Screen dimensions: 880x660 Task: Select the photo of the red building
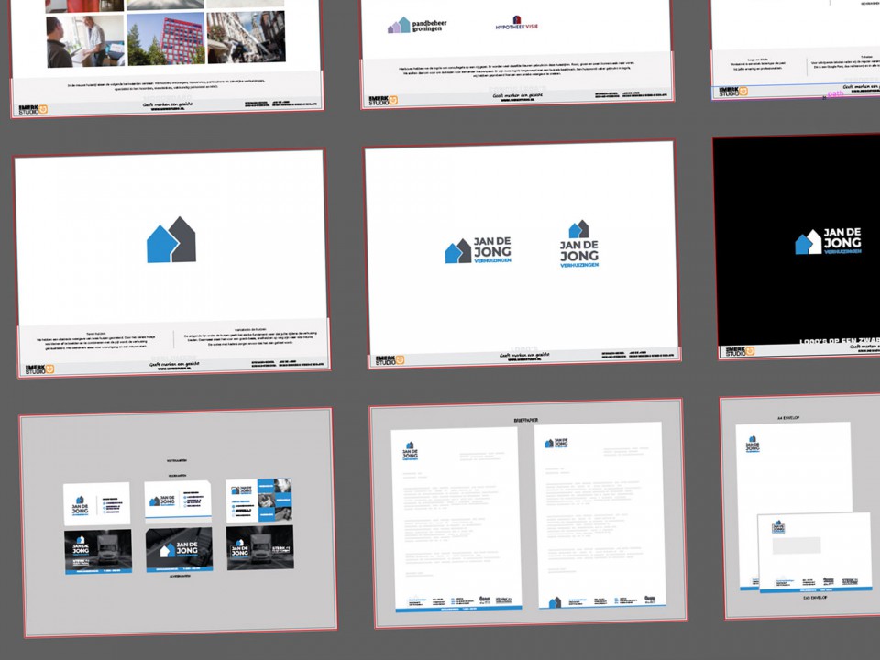point(166,38)
